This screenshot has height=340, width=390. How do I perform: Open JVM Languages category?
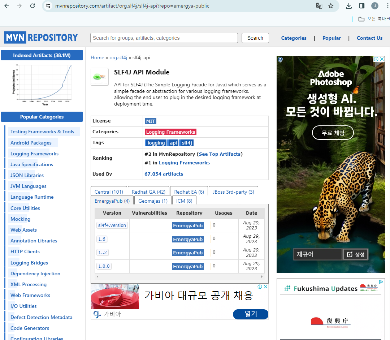tap(29, 186)
